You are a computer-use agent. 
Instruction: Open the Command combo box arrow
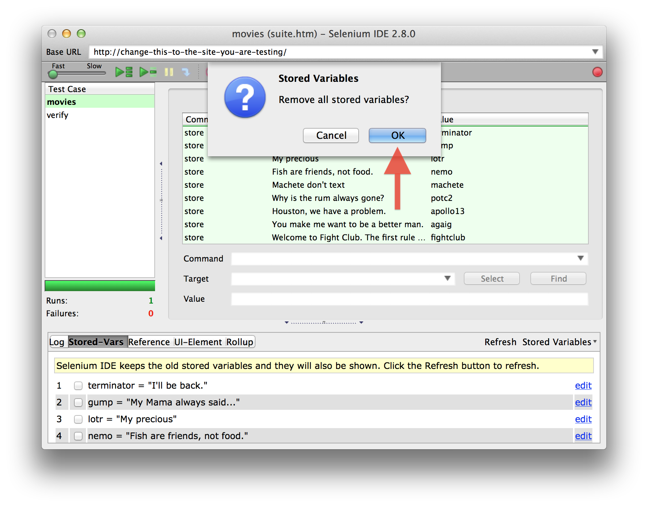click(x=580, y=258)
